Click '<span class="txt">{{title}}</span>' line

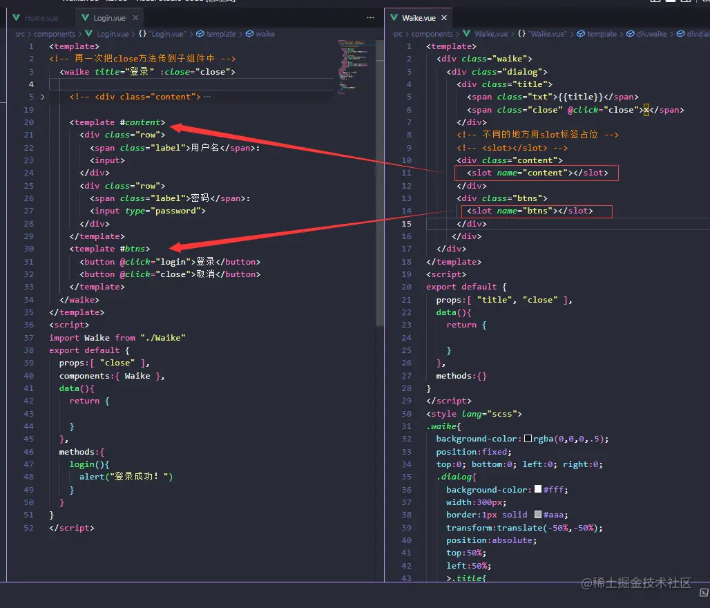553,97
